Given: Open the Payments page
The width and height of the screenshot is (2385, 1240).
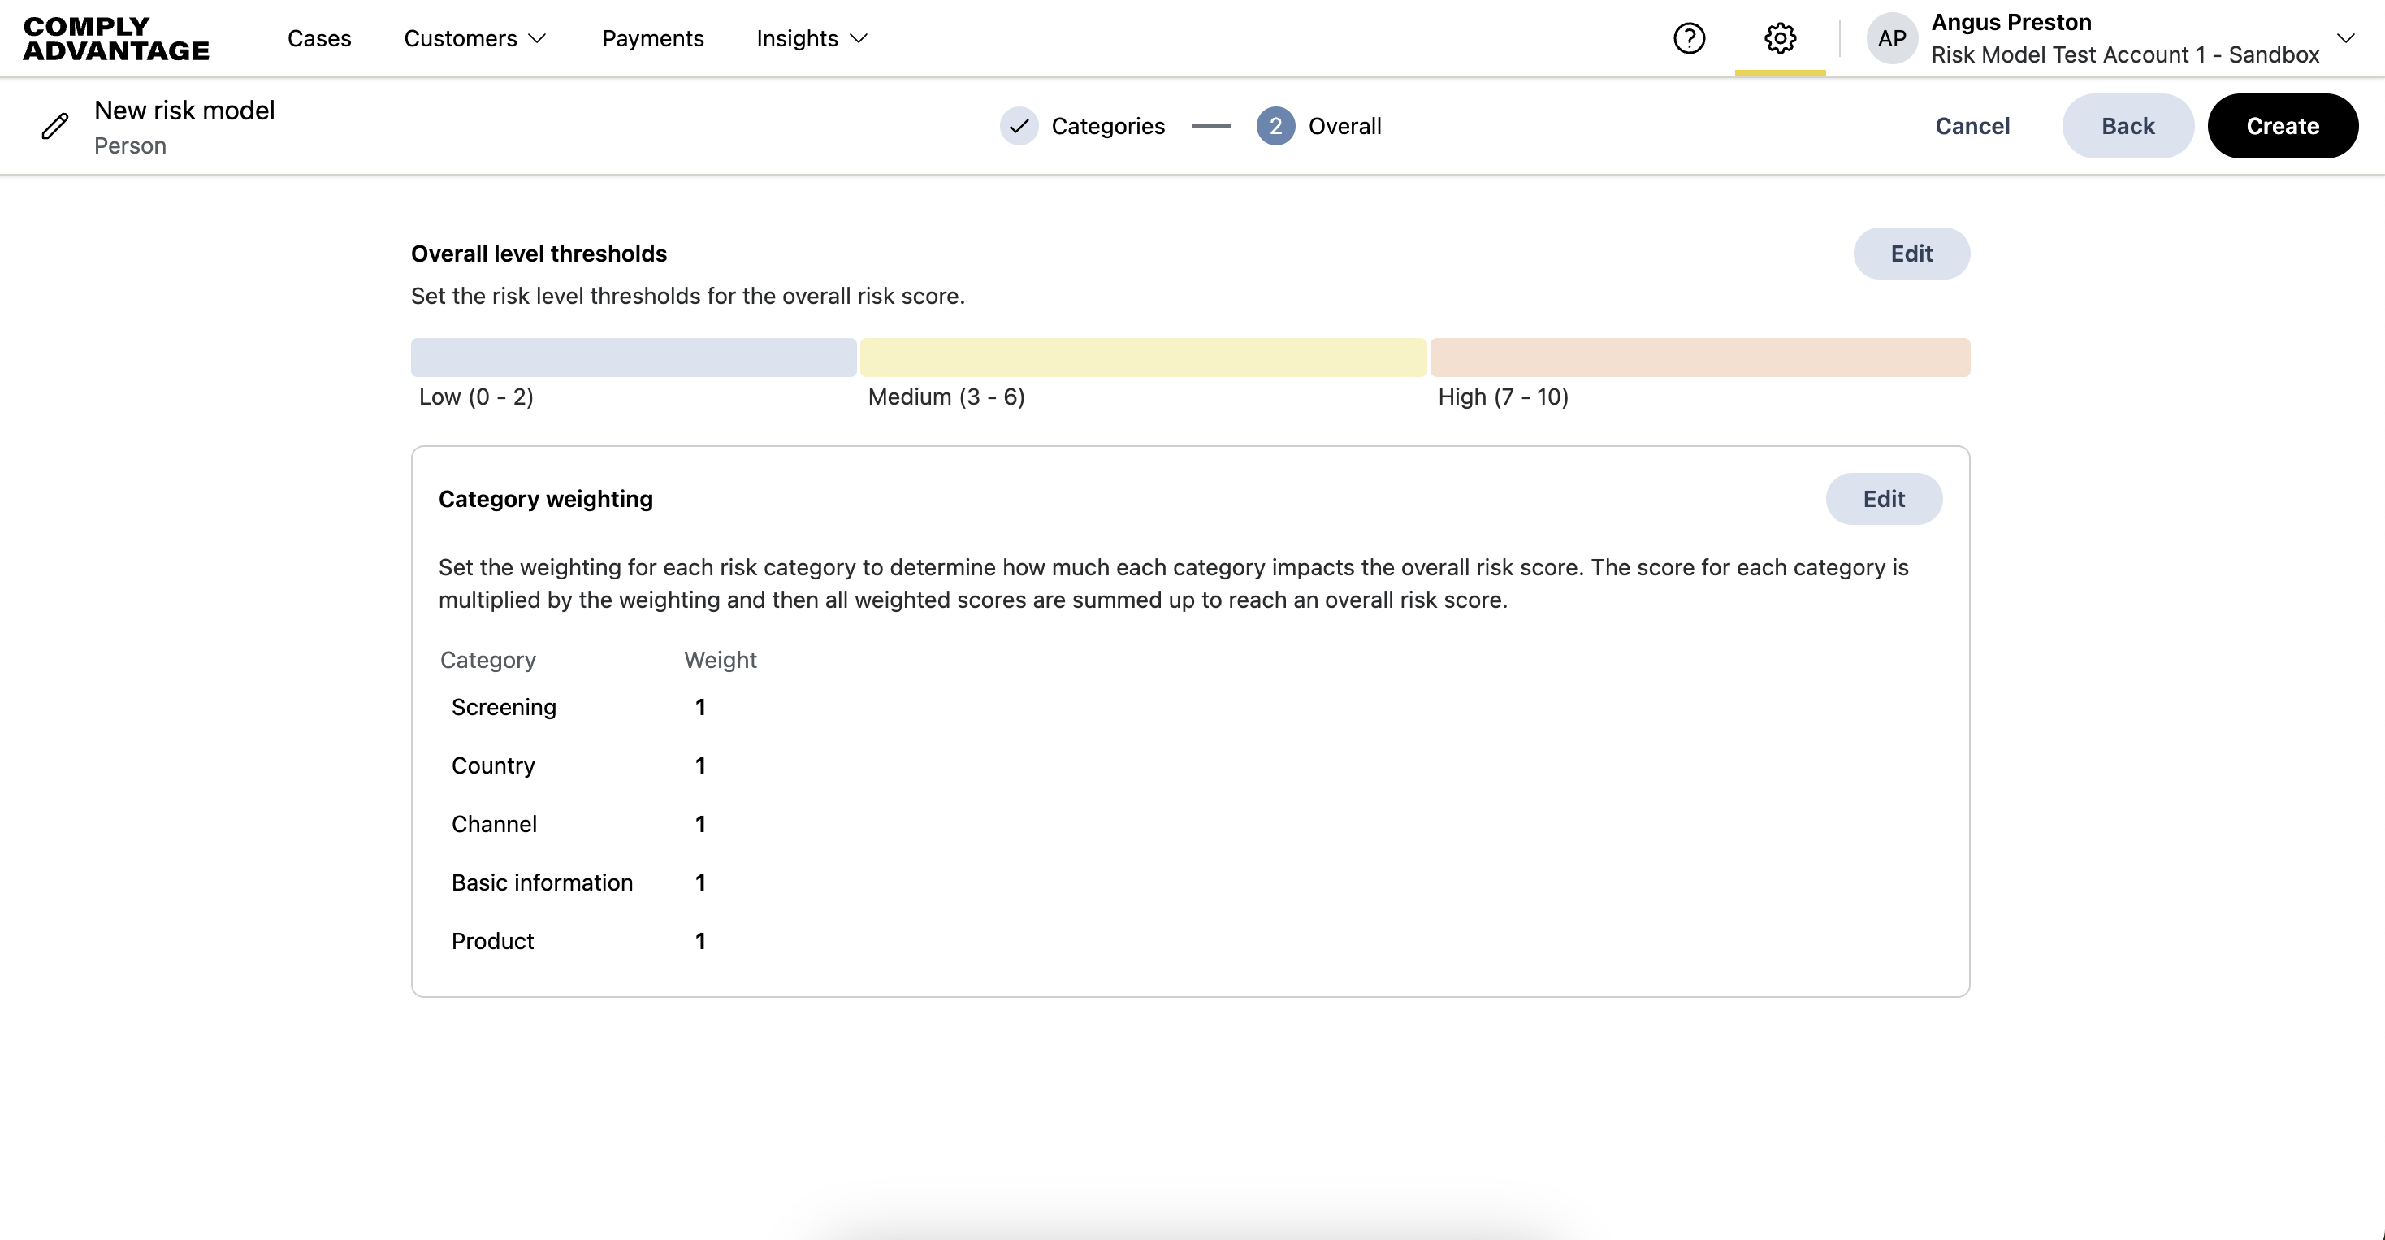Looking at the screenshot, I should coord(653,38).
